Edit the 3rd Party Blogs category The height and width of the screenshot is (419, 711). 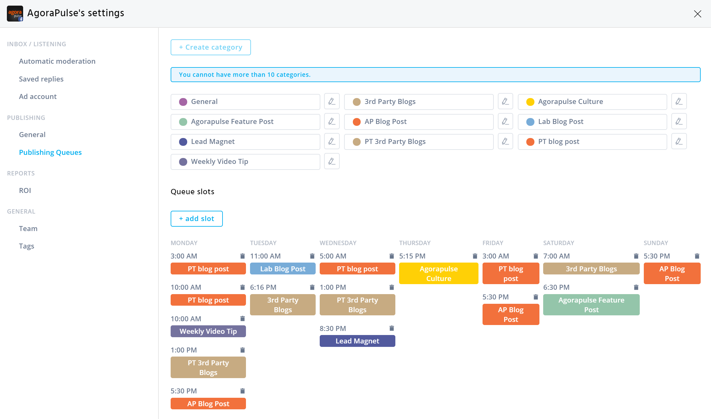coord(505,101)
